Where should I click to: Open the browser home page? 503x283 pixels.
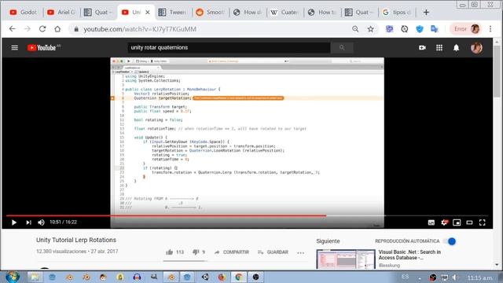coord(57,29)
